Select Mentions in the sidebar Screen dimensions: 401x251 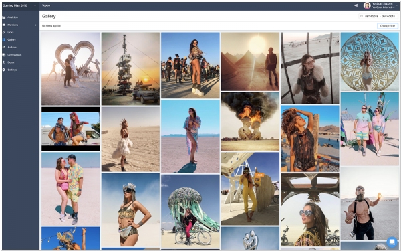click(x=13, y=25)
